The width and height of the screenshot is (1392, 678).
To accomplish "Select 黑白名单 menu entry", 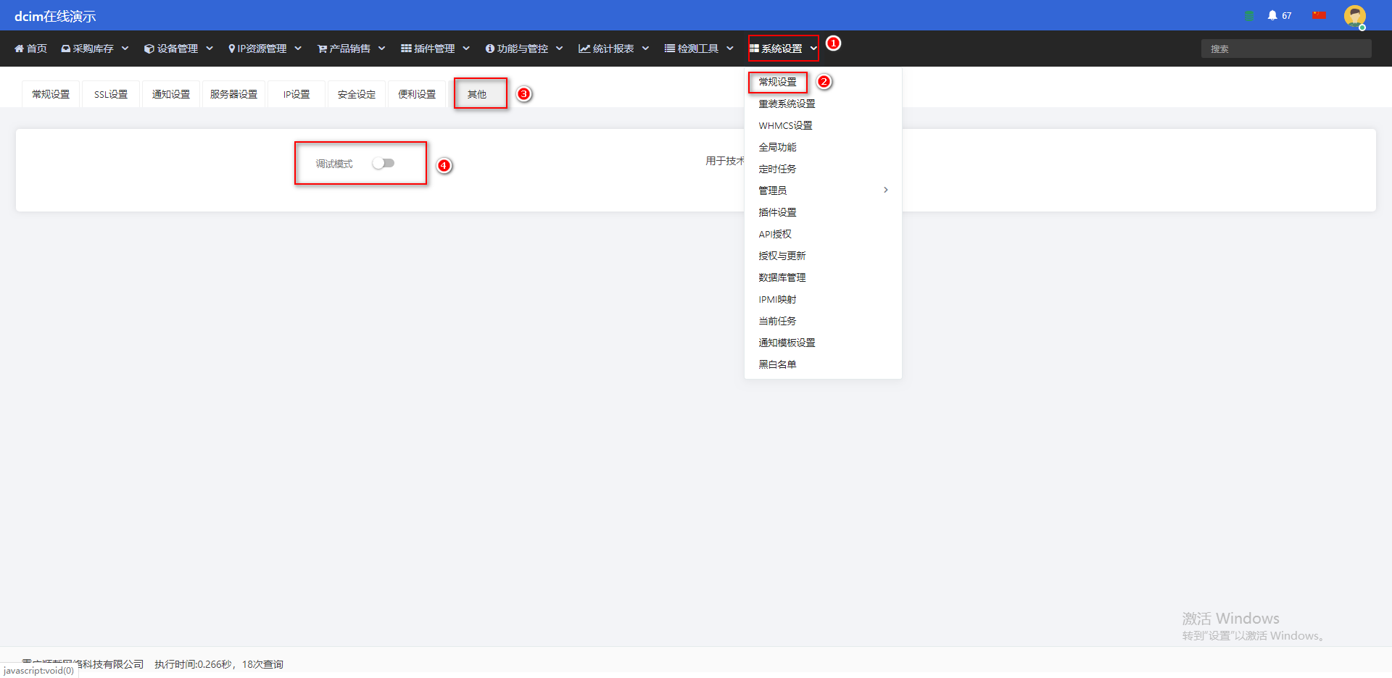I will 777,364.
